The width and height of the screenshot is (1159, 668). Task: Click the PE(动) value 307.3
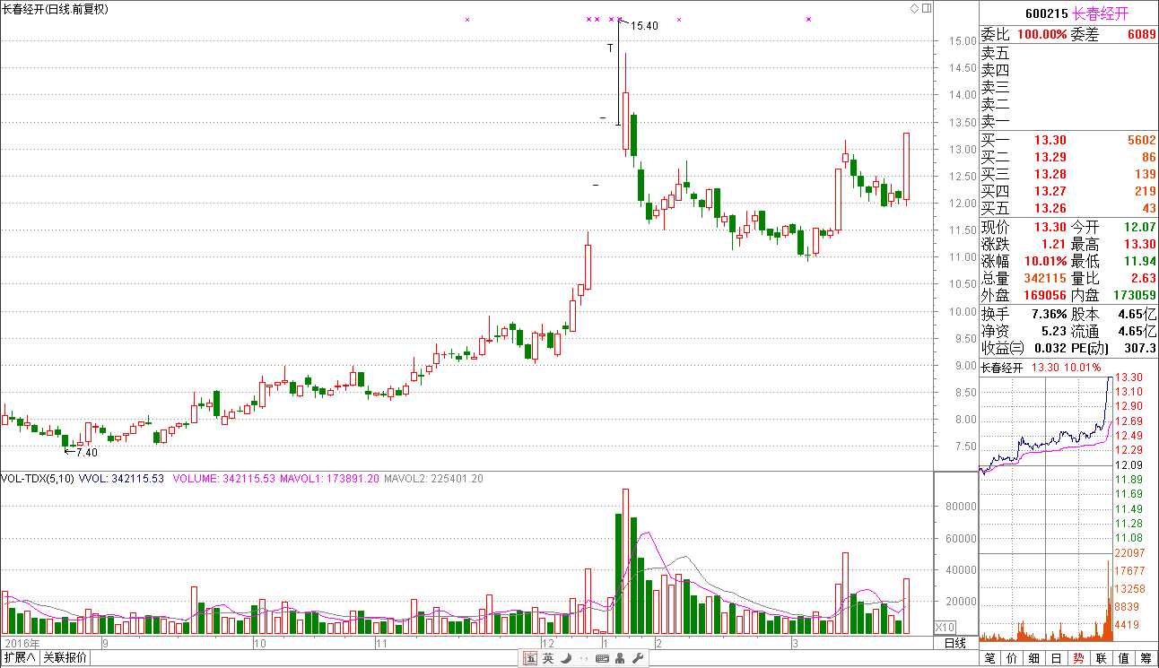(x=1139, y=348)
